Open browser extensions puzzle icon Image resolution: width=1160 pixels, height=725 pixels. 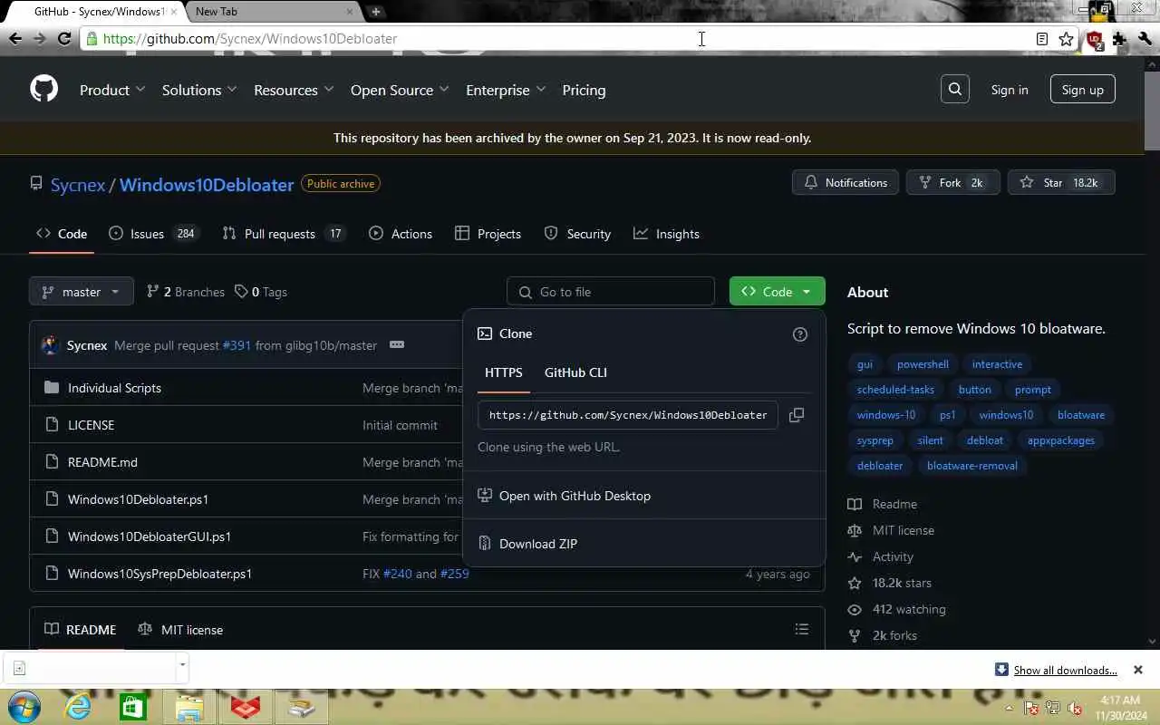1120,39
